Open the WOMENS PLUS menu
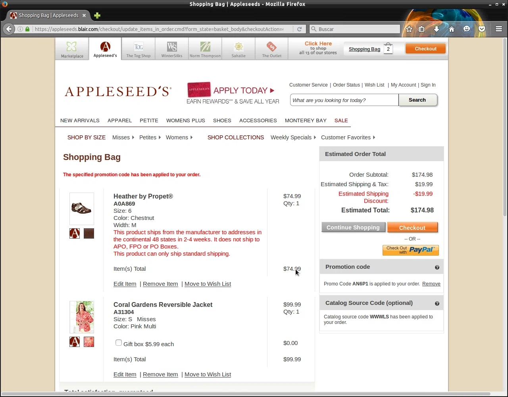 pyautogui.click(x=186, y=120)
